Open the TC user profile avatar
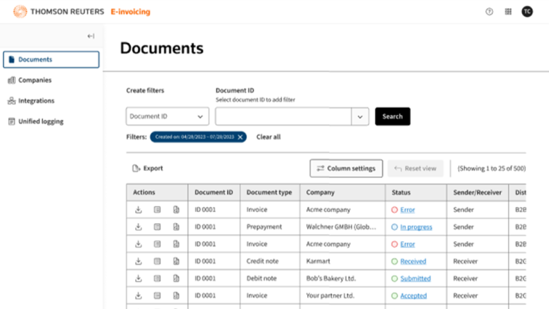The height and width of the screenshot is (309, 549). pos(528,12)
